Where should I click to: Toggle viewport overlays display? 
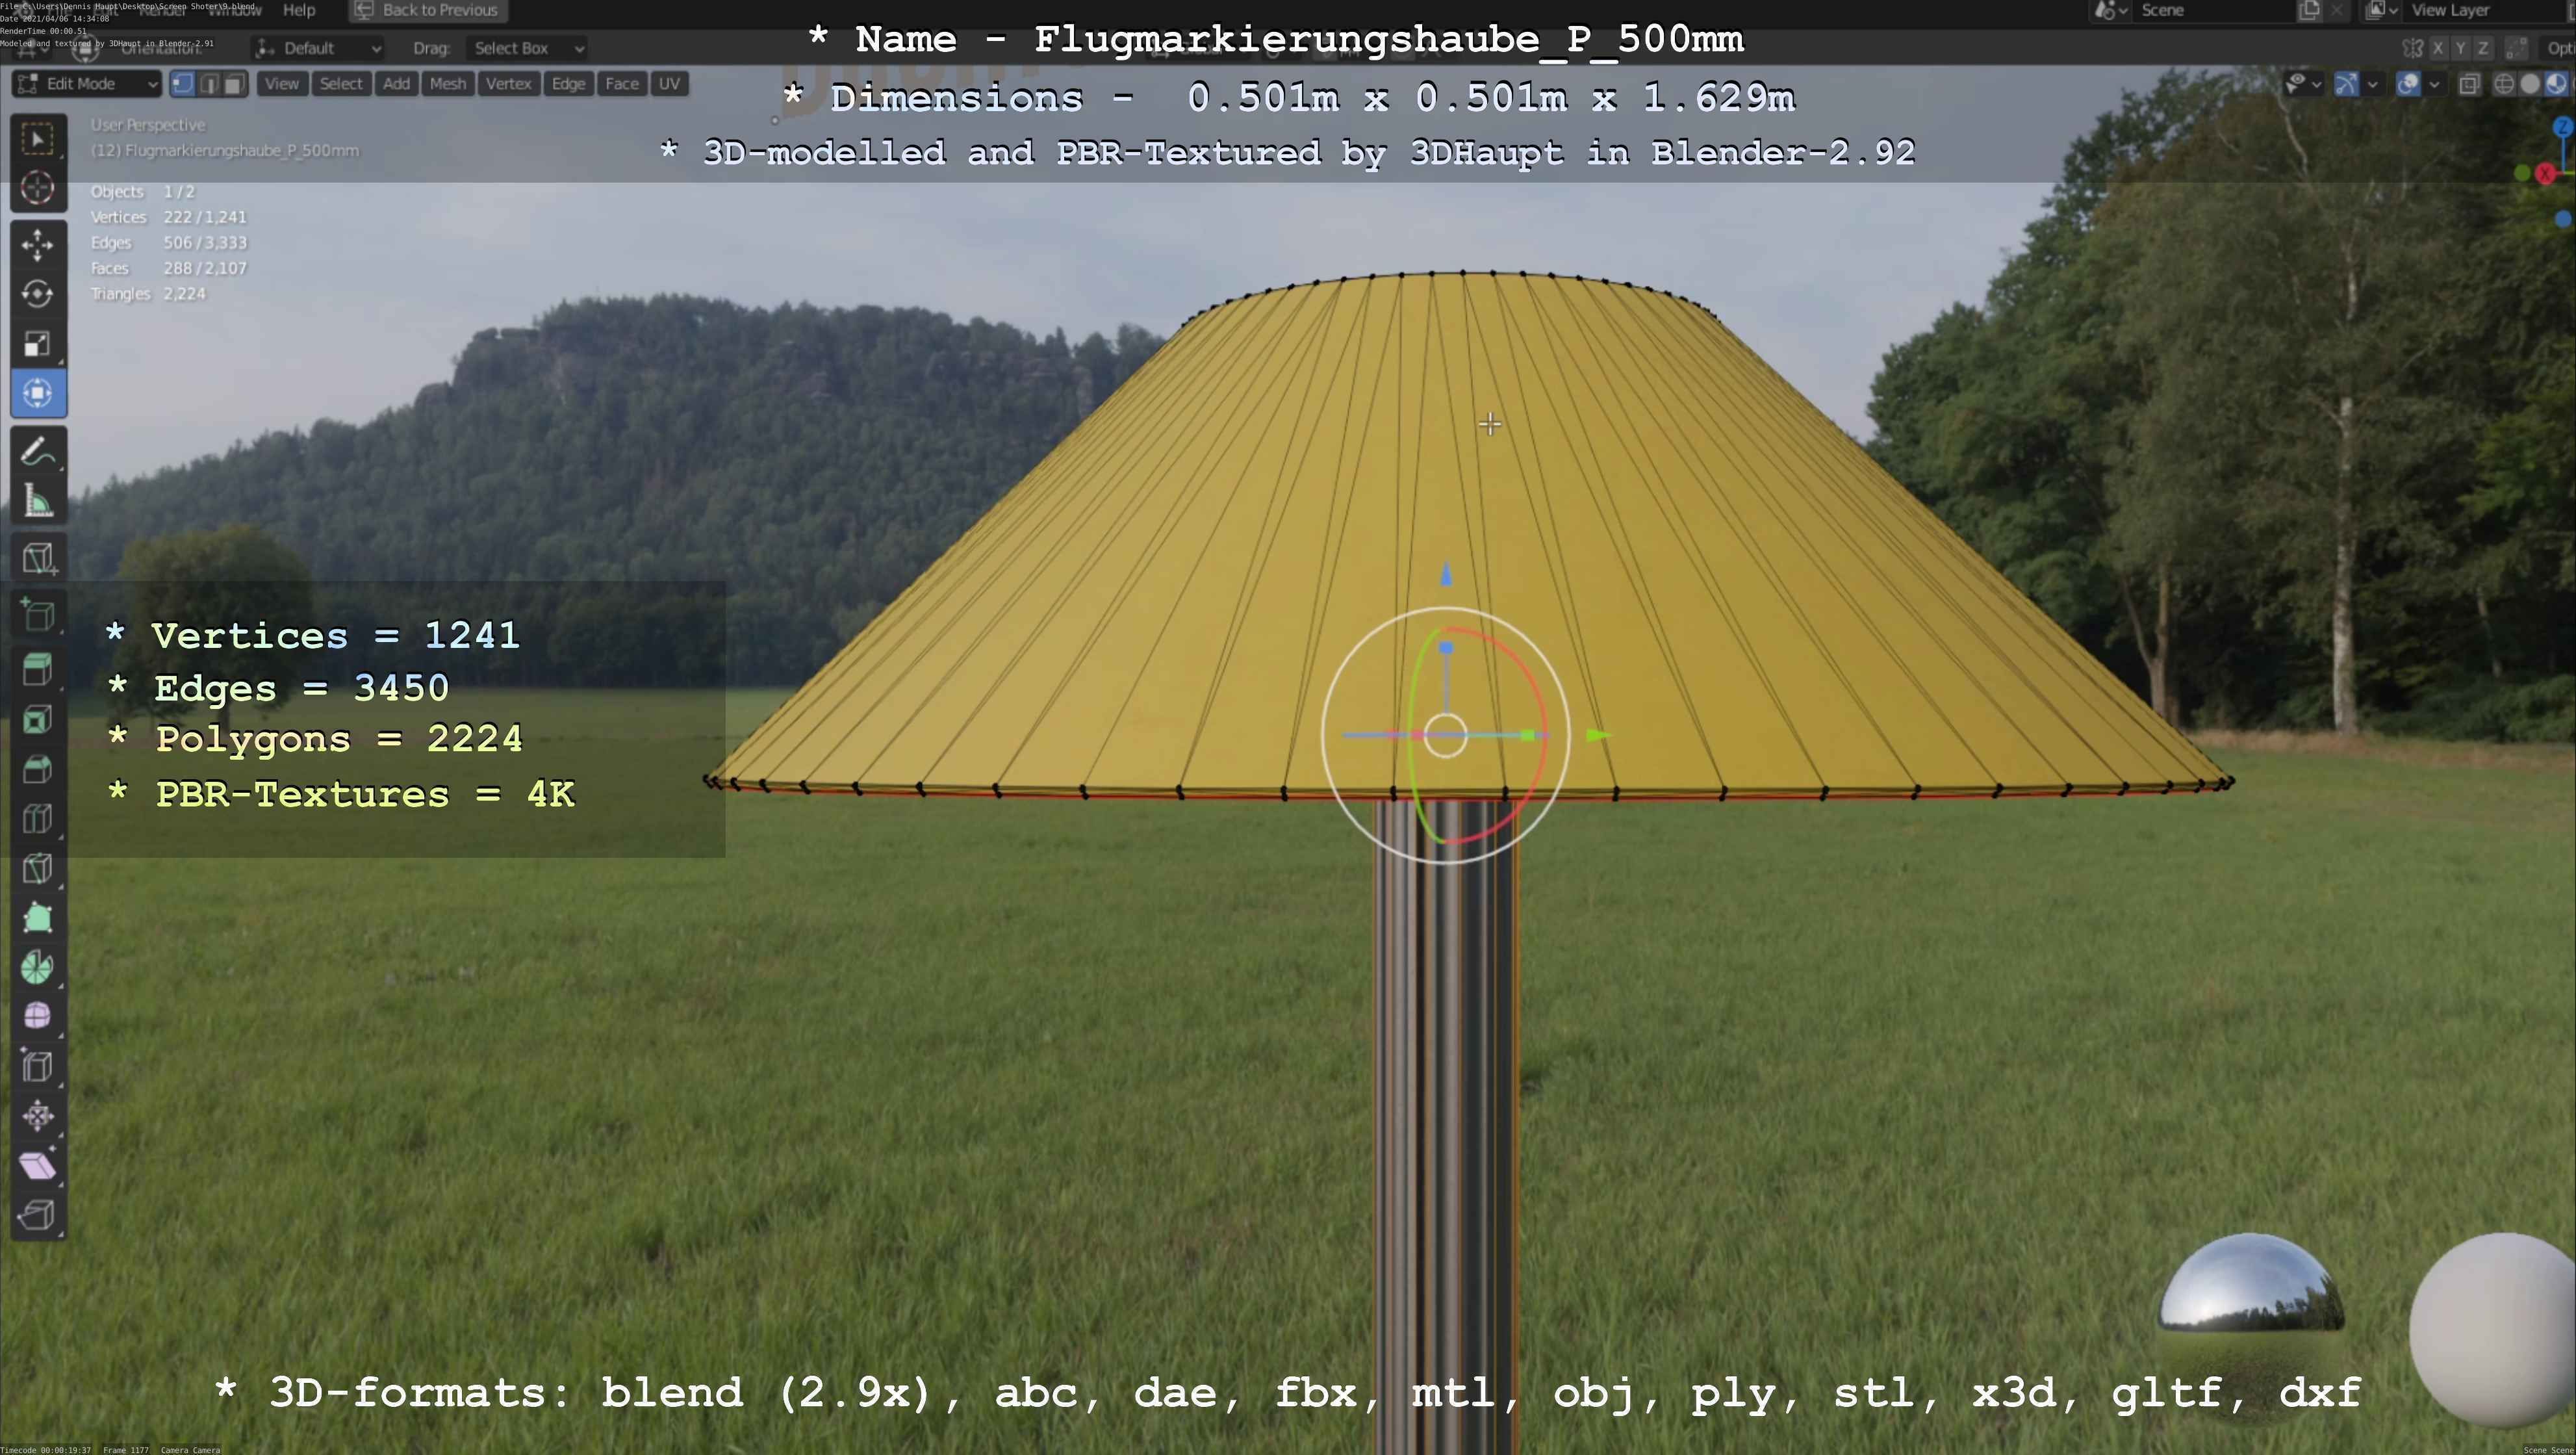2408,84
